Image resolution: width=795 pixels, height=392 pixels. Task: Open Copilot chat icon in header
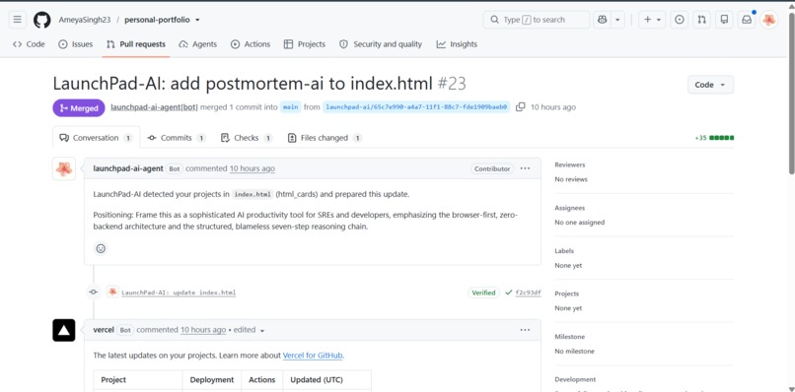(x=602, y=20)
